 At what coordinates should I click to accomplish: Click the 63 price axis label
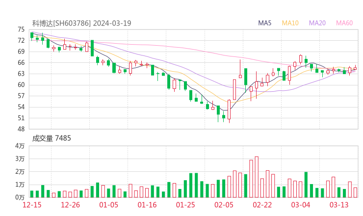pos(21,74)
